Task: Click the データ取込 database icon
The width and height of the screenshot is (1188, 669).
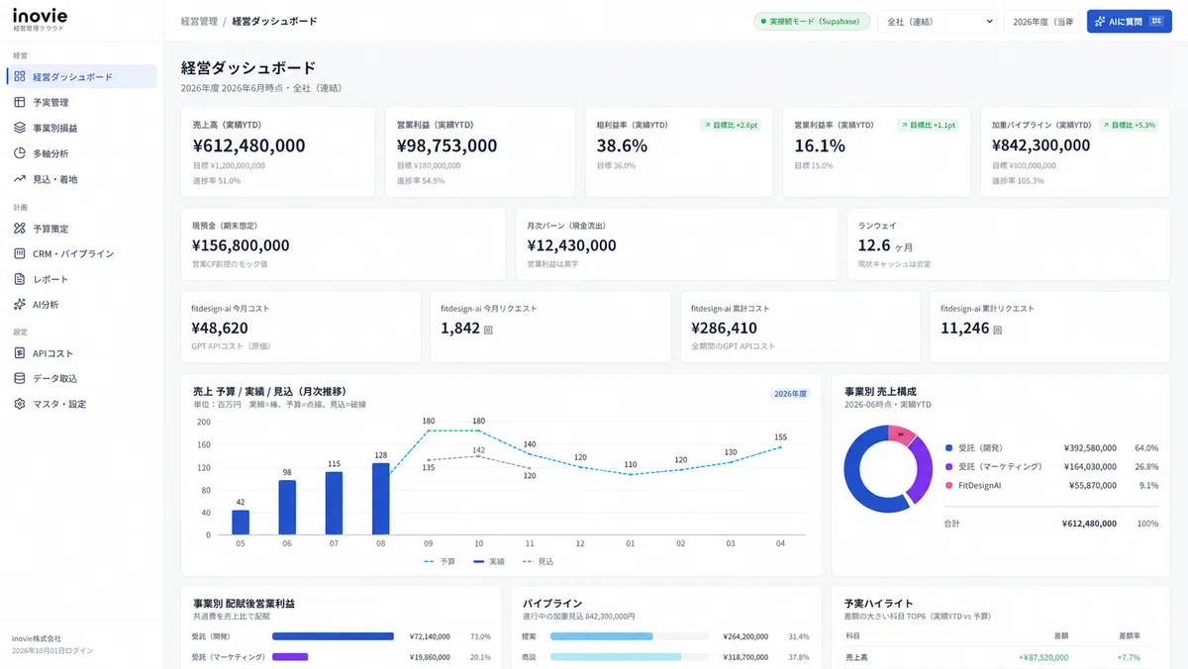Action: tap(20, 378)
